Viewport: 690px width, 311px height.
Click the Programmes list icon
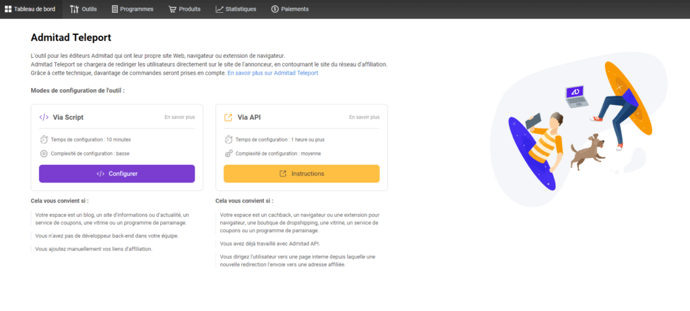point(115,9)
